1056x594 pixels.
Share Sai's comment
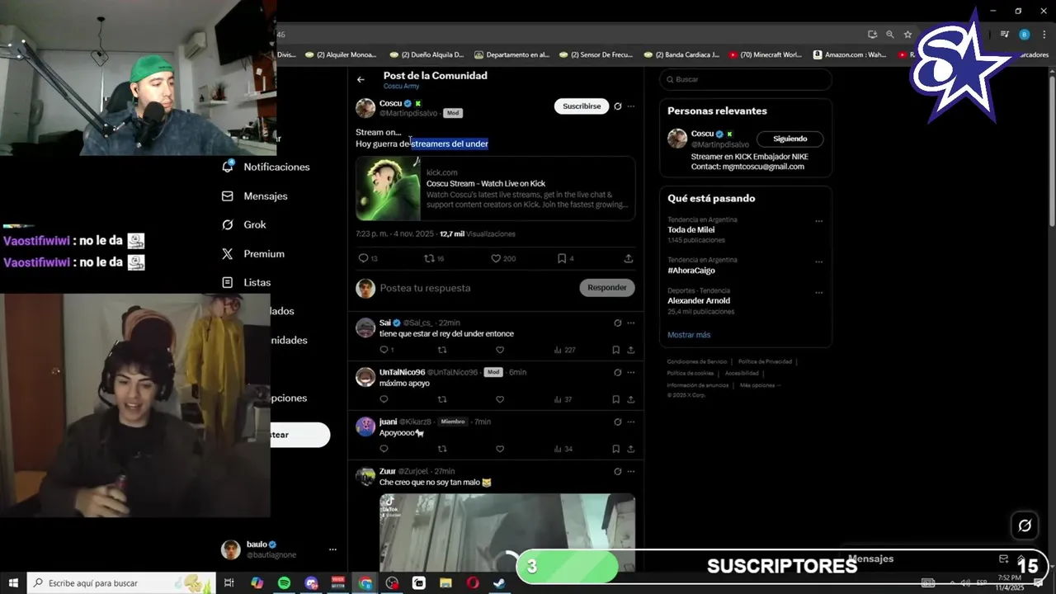coord(631,350)
